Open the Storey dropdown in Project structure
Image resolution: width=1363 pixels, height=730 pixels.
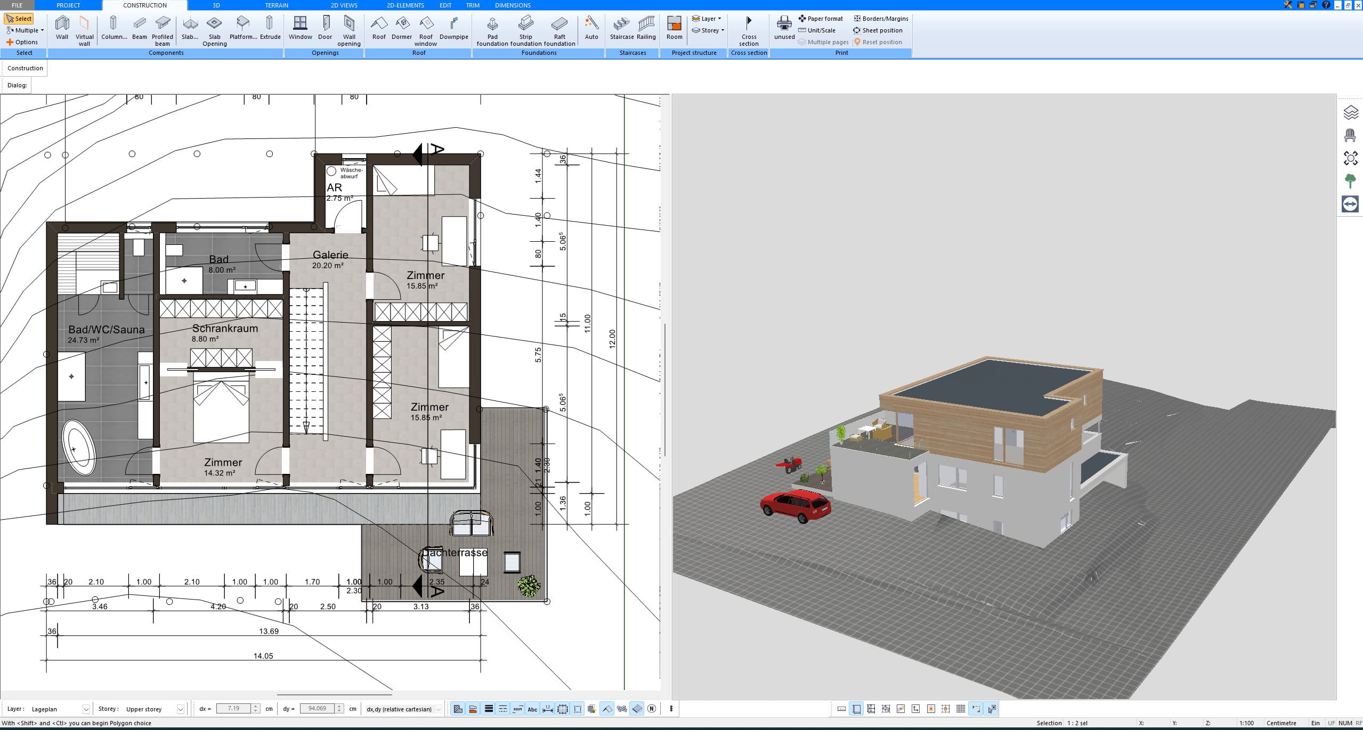tap(708, 30)
